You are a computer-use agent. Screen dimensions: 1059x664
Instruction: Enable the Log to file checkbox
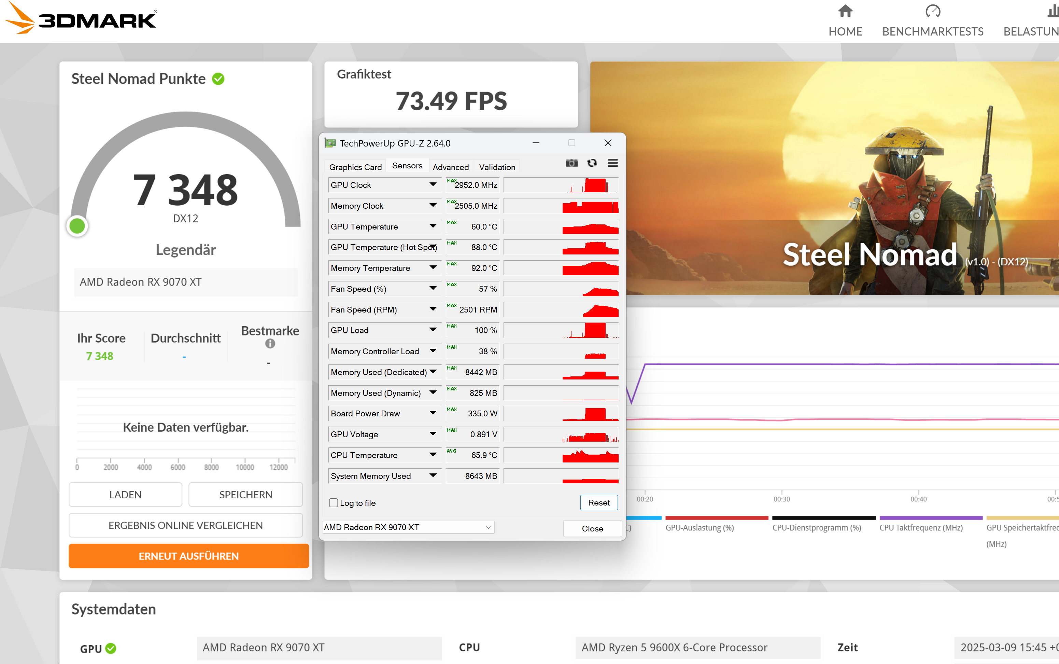tap(334, 503)
